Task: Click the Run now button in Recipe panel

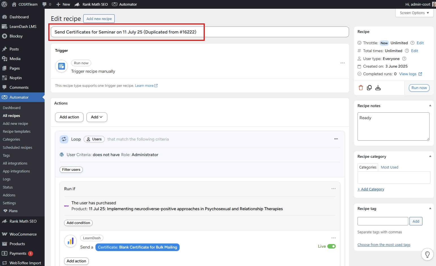Action: coord(419,88)
